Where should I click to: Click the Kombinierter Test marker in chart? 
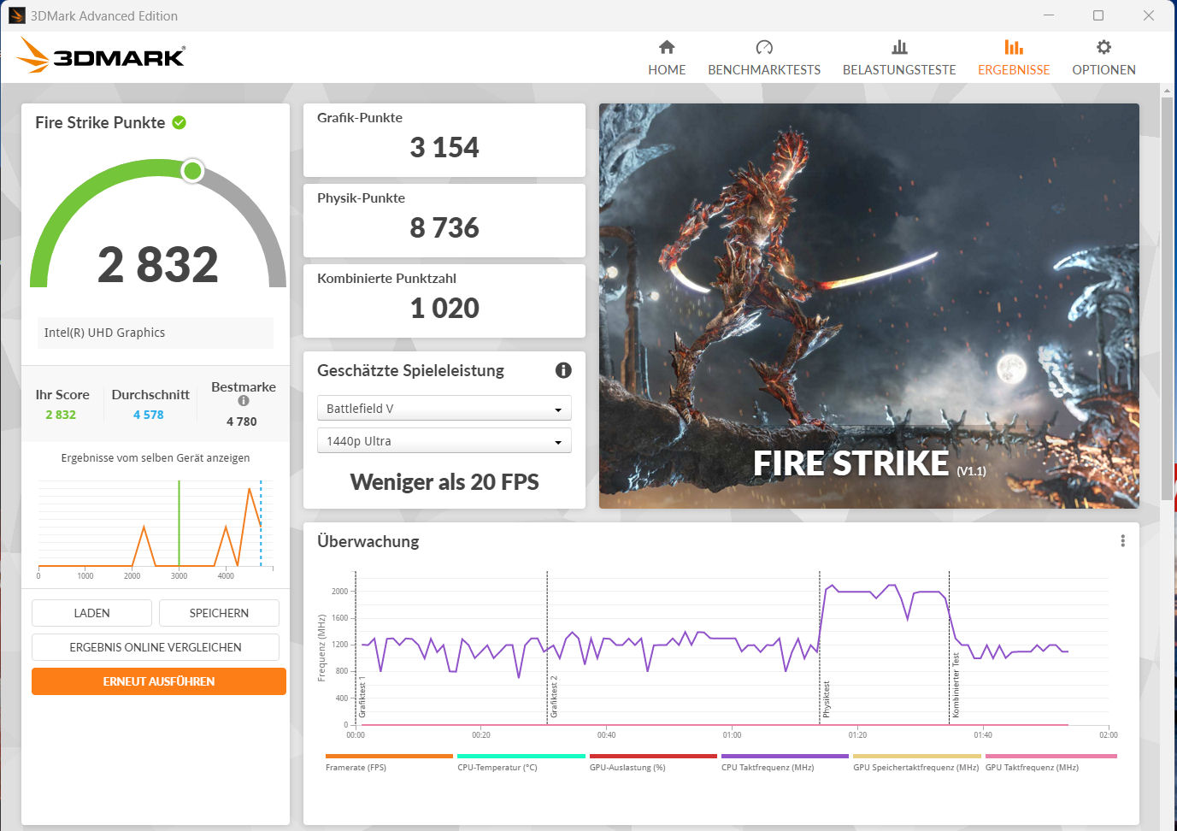pyautogui.click(x=956, y=685)
